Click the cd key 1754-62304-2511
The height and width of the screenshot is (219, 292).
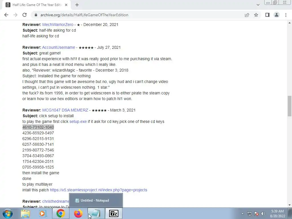pyautogui.click(x=38, y=161)
